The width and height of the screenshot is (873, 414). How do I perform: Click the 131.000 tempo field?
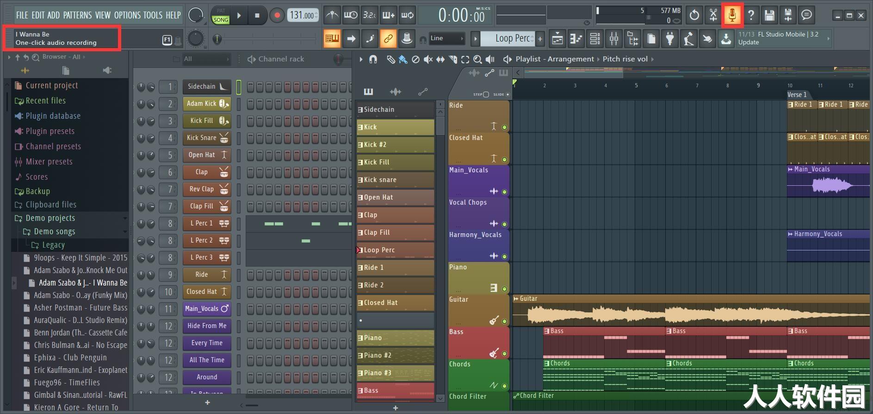coord(303,15)
